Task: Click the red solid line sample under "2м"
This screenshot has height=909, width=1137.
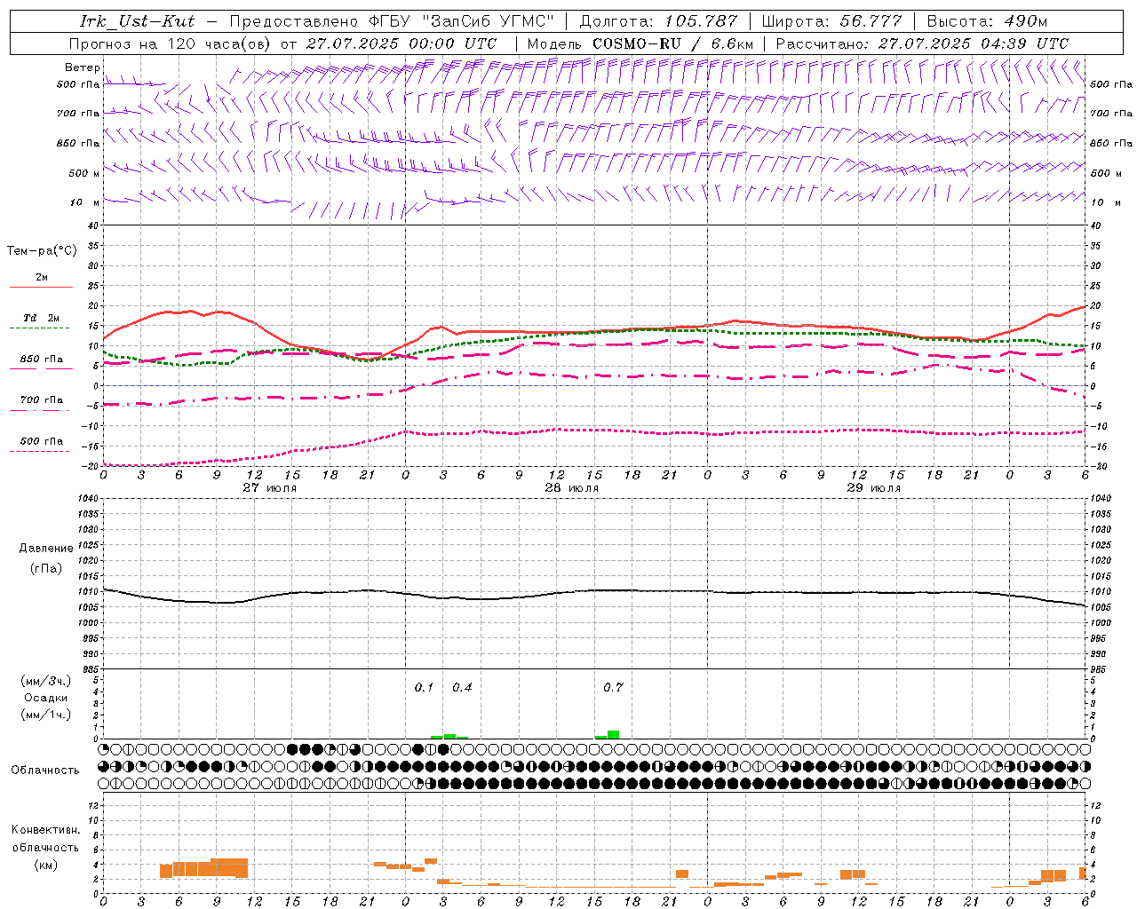Action: 41,288
